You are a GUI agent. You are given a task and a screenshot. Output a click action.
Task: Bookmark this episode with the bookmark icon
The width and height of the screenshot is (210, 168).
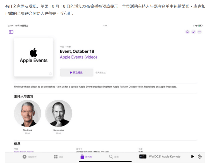(x=187, y=32)
